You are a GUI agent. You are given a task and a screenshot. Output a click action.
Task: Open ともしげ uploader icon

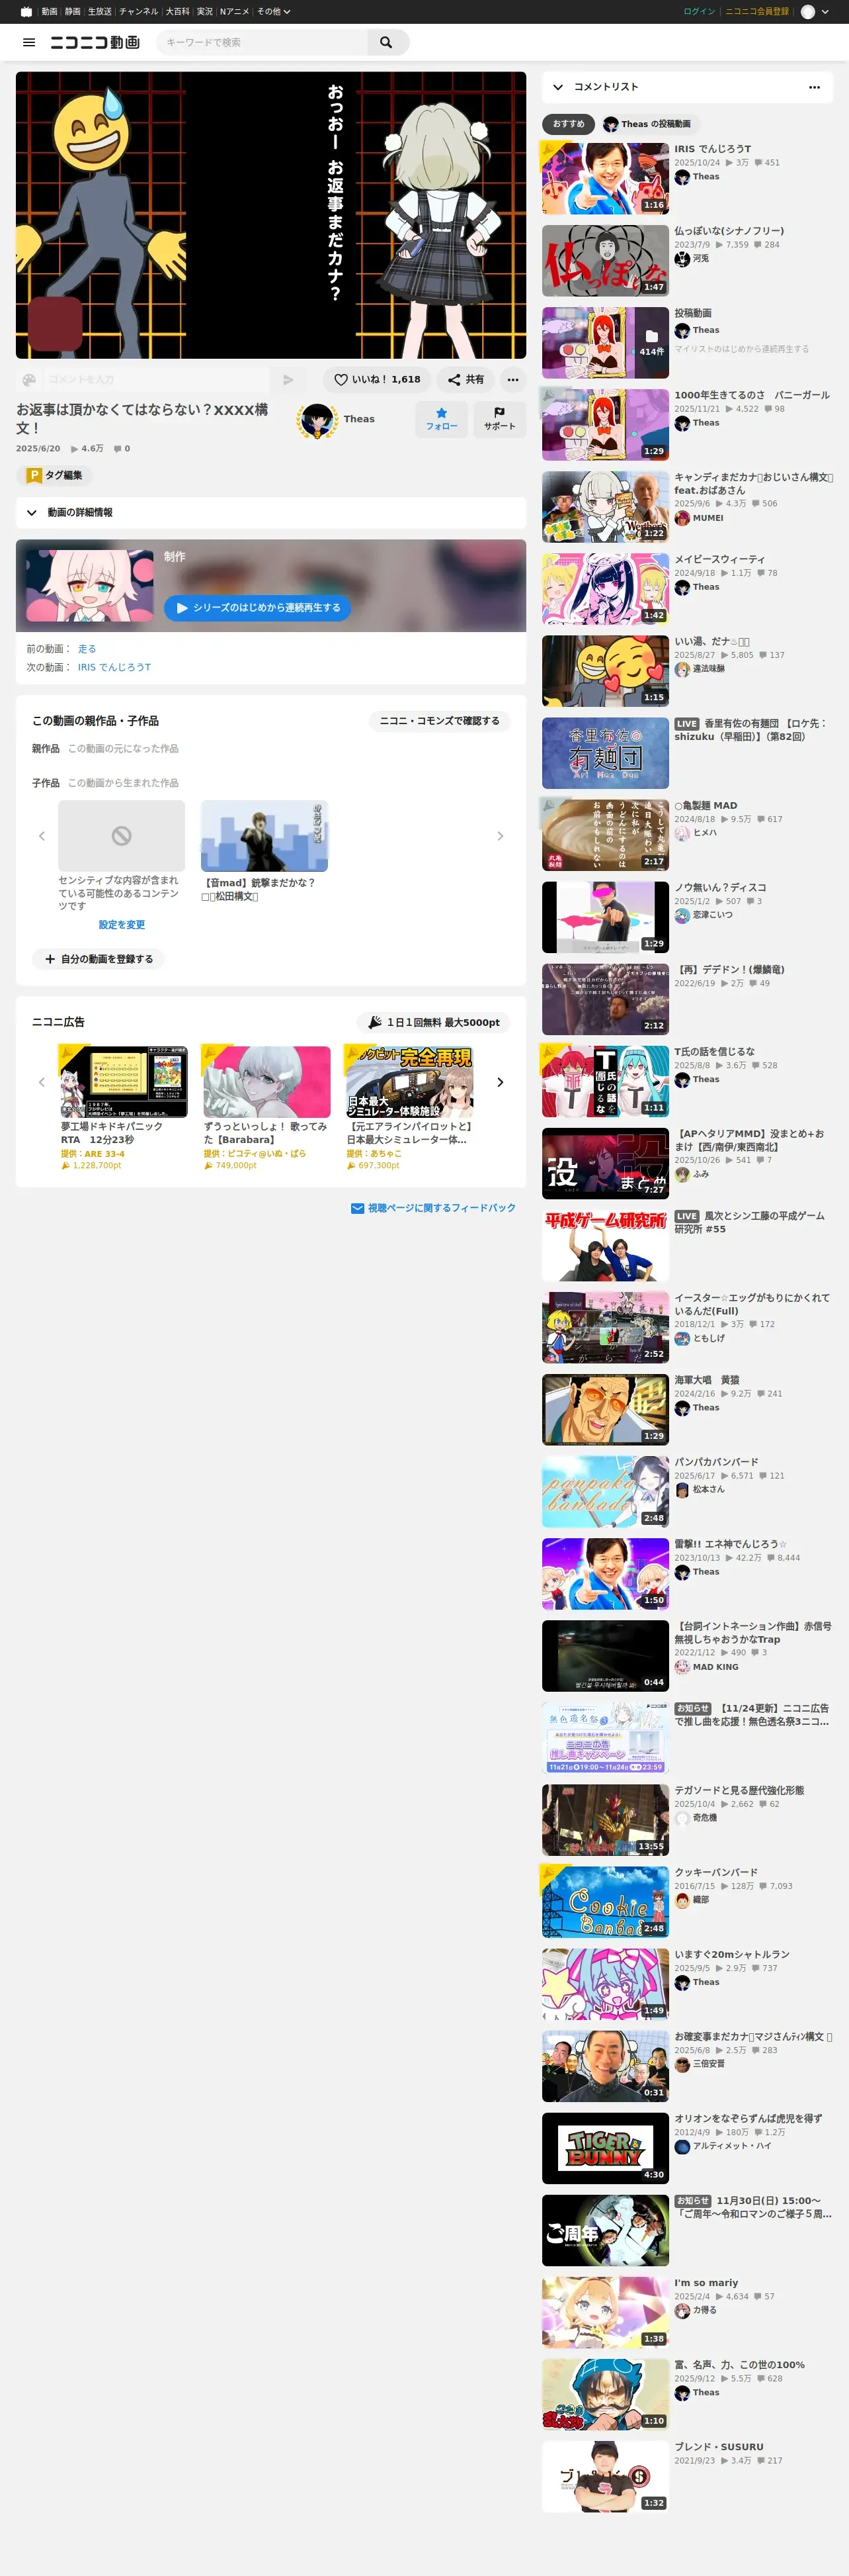[682, 1338]
